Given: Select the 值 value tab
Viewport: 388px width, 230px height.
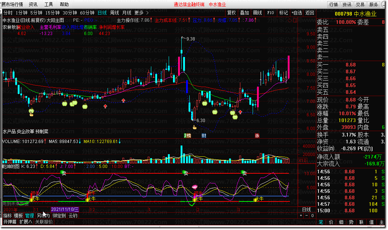Looking at the screenshot, I should pos(371,222).
